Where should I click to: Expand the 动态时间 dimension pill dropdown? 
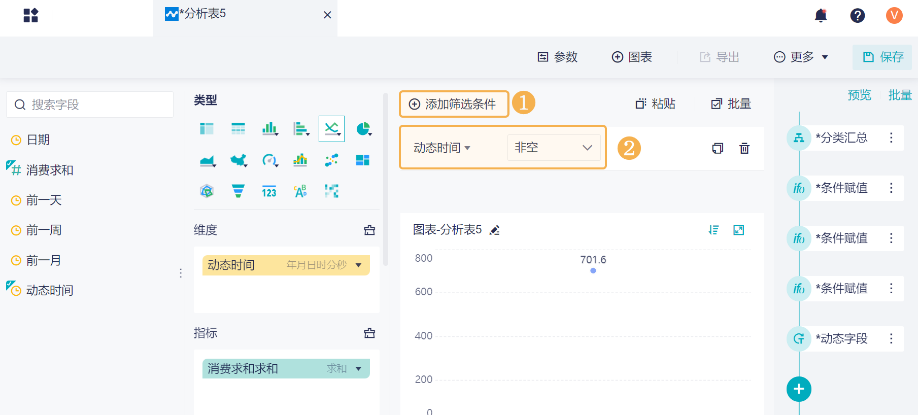pyautogui.click(x=359, y=265)
